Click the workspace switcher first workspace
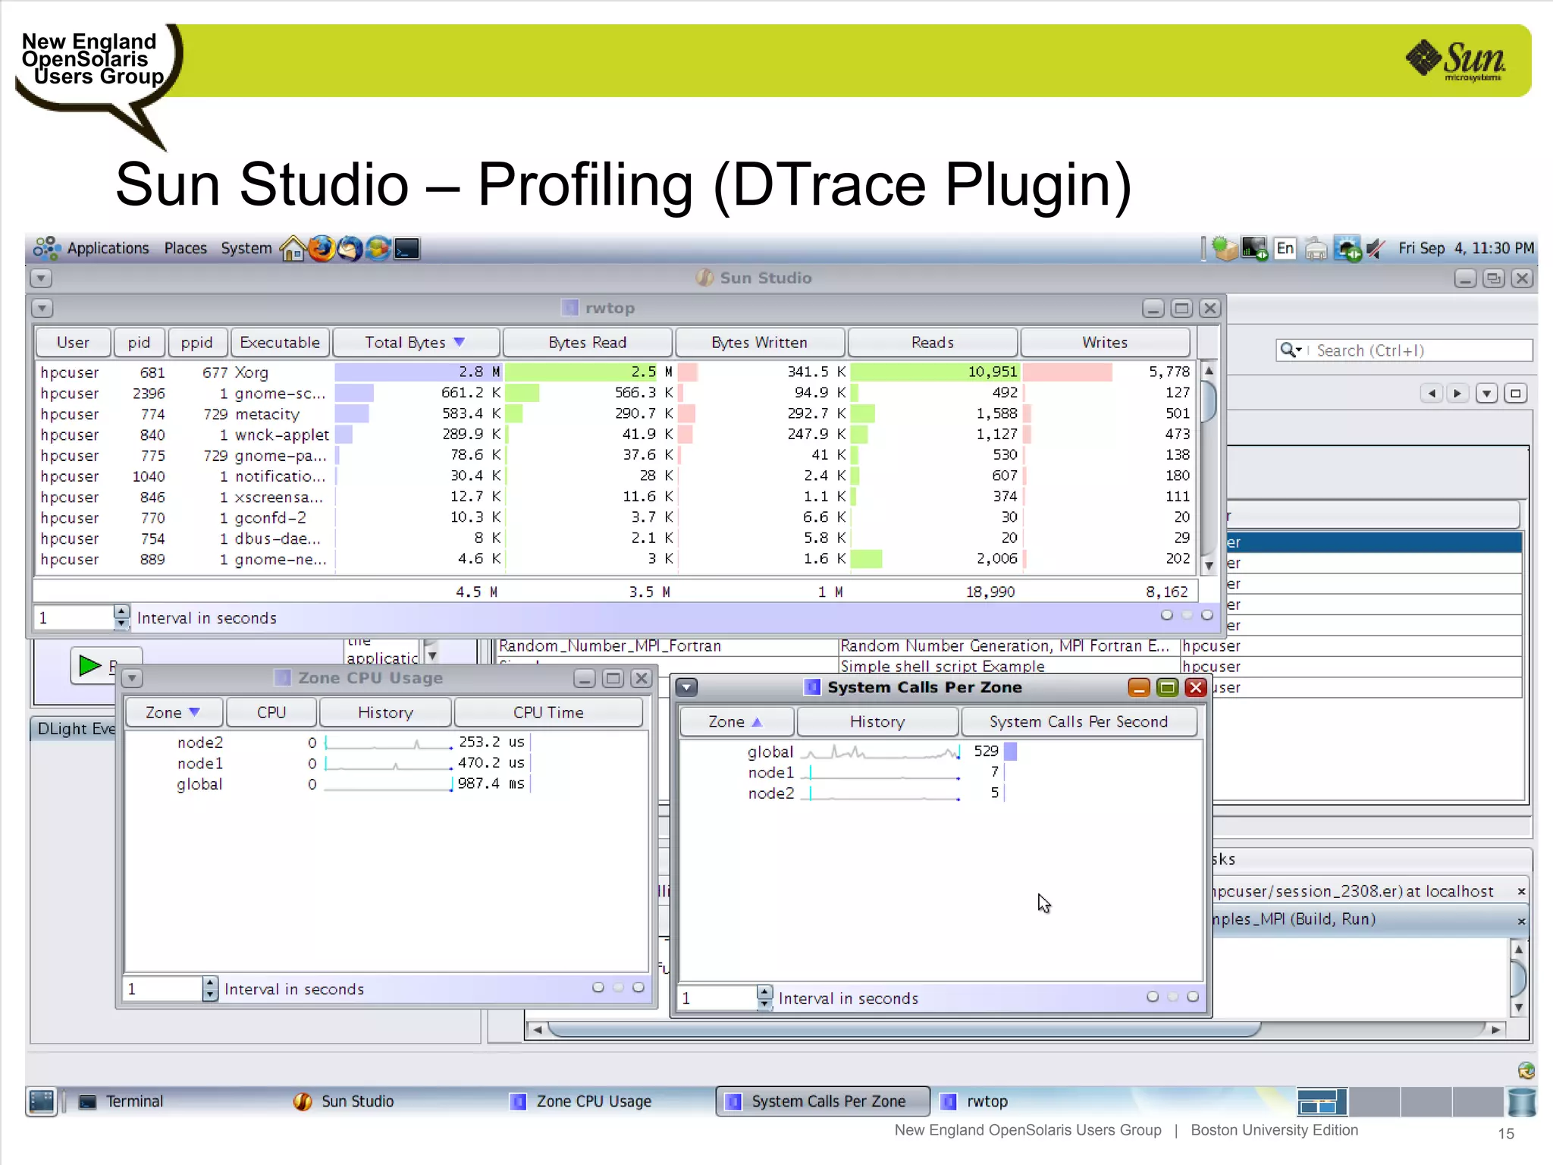This screenshot has height=1165, width=1553. [x=1322, y=1101]
